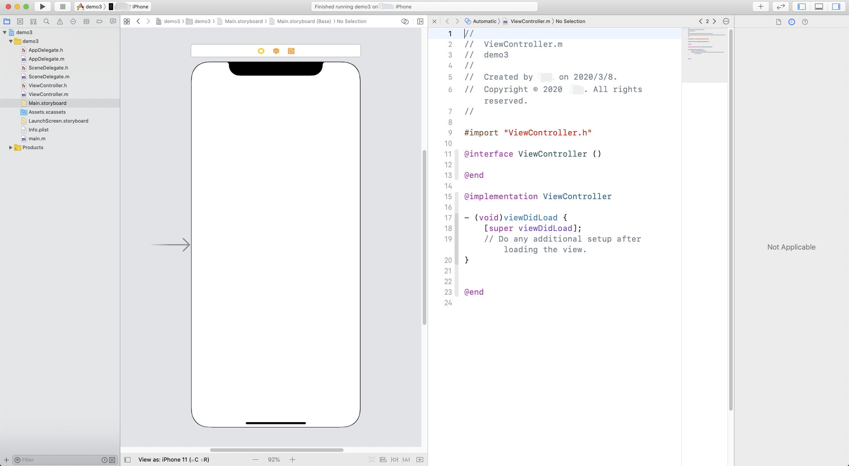Toggle the Debug area visibility
The width and height of the screenshot is (849, 466).
(818, 6)
